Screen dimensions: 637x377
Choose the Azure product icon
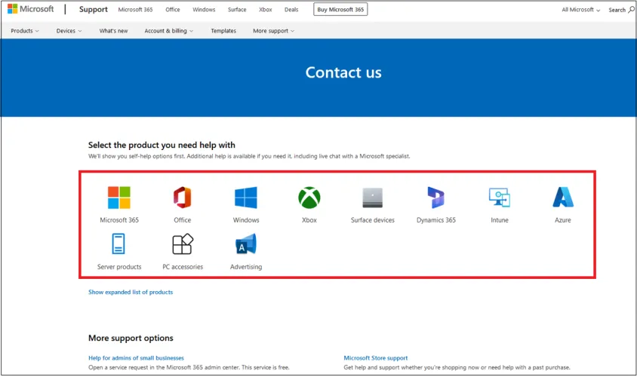click(x=563, y=198)
